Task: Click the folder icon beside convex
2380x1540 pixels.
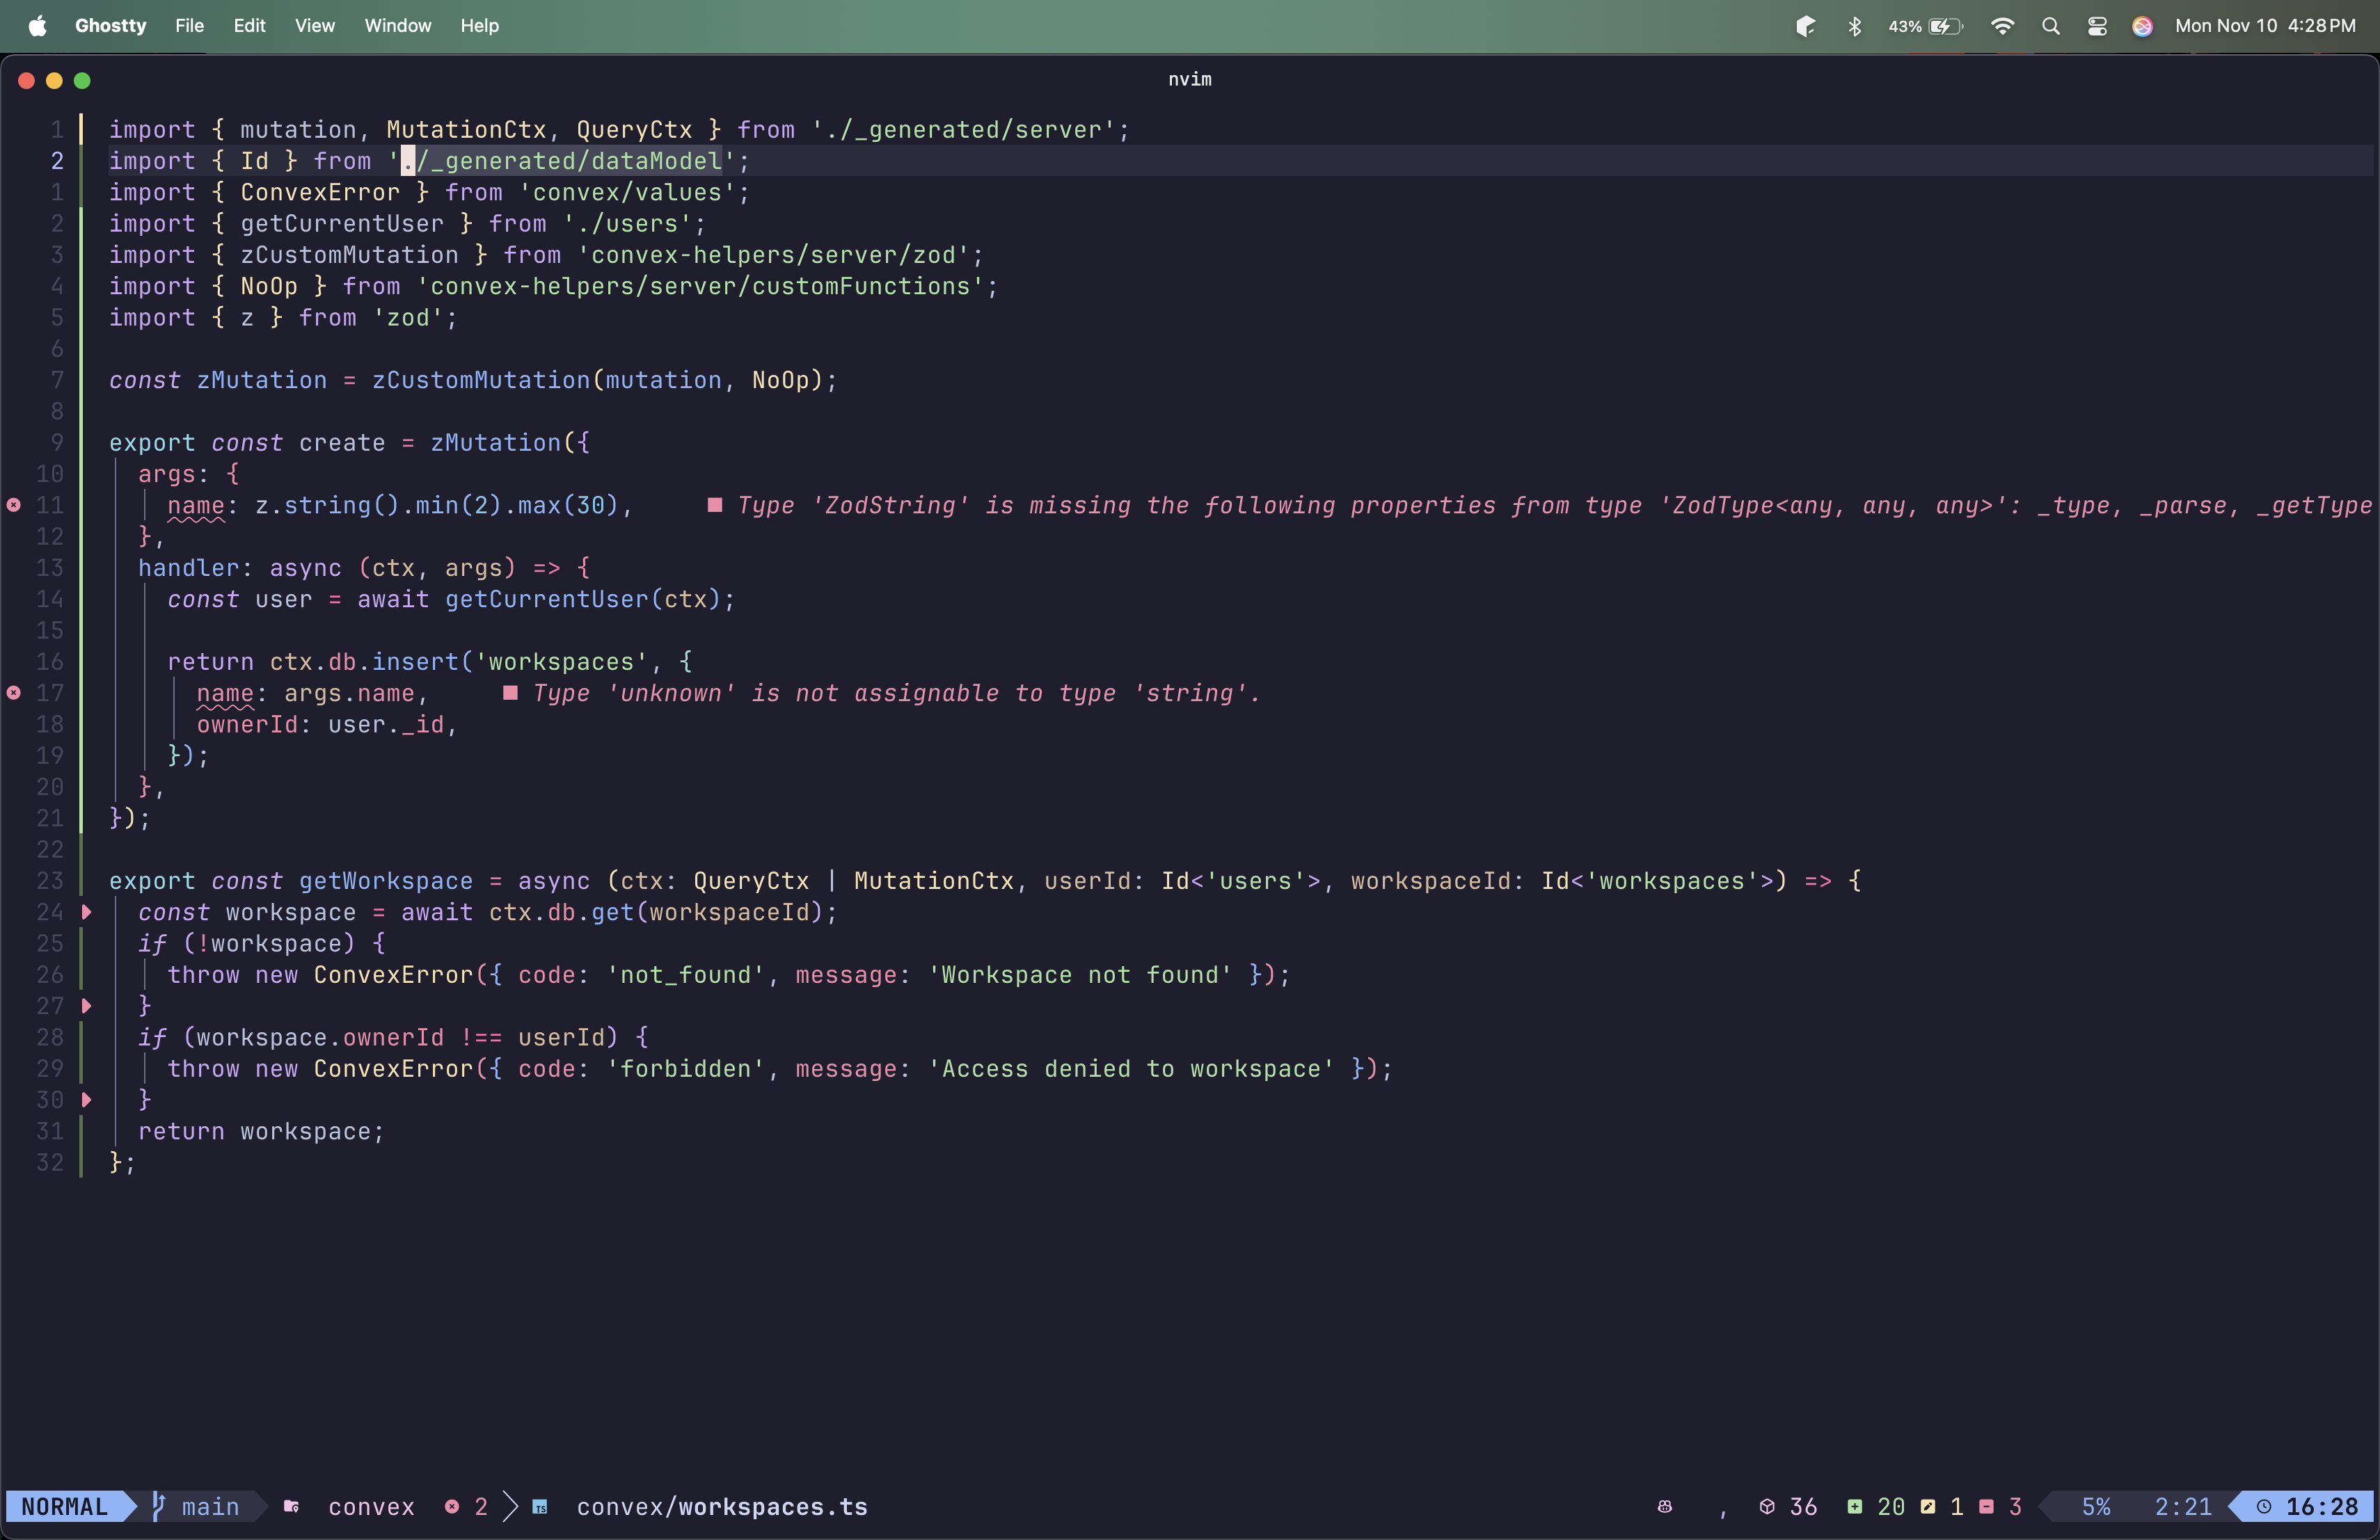Action: (291, 1506)
